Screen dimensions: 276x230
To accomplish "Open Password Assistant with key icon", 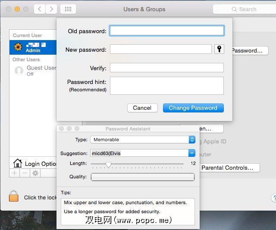I will point(219,49).
